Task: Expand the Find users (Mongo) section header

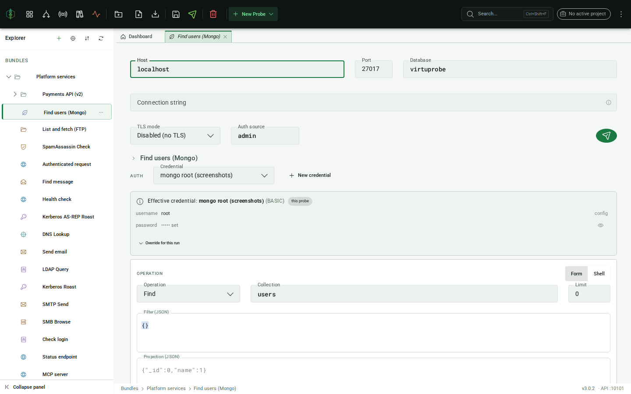Action: pos(165,158)
